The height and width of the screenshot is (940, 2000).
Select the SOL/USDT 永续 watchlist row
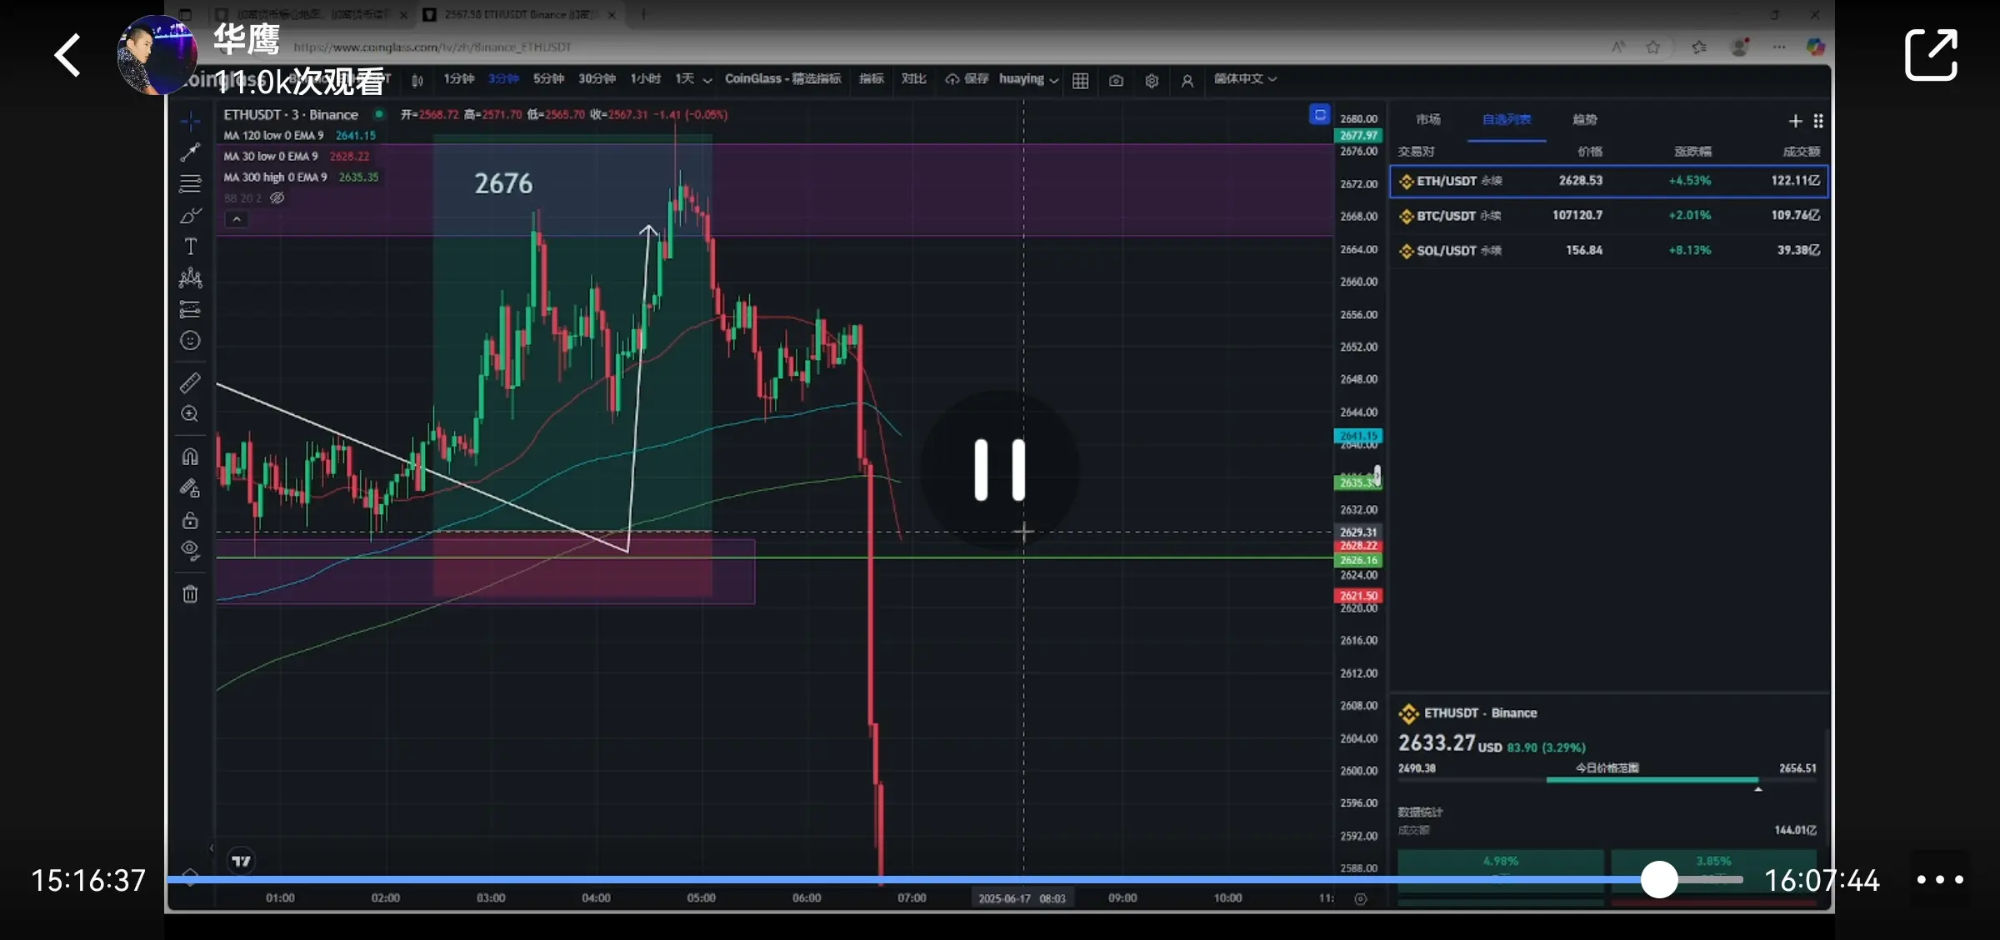click(x=1609, y=251)
